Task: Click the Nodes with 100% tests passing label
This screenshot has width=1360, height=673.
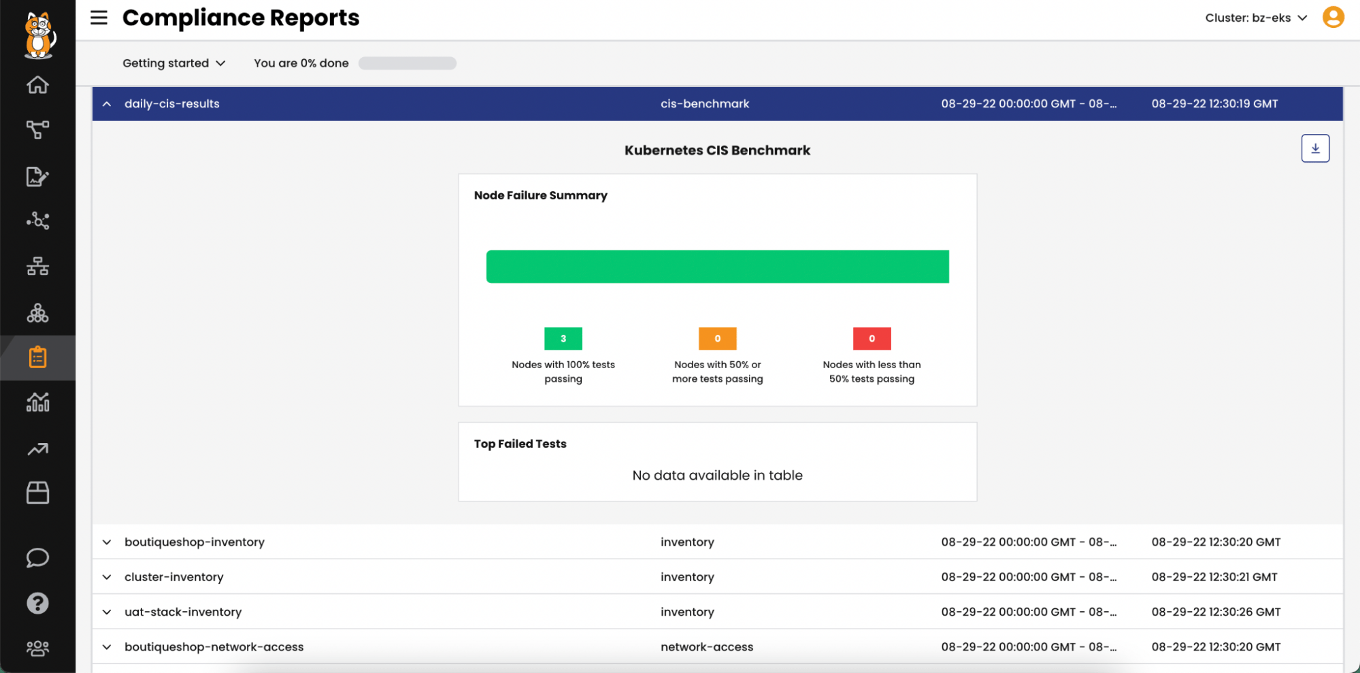Action: pyautogui.click(x=563, y=372)
